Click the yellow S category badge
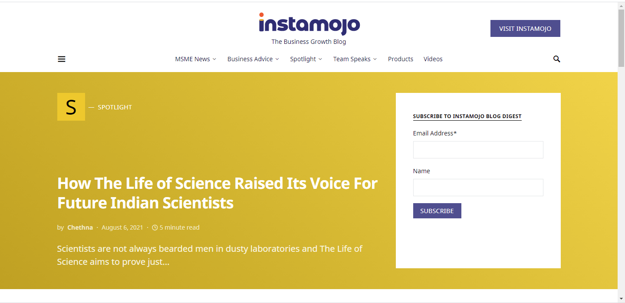 [x=71, y=107]
